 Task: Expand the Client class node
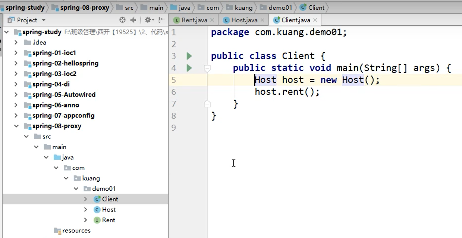pos(86,199)
